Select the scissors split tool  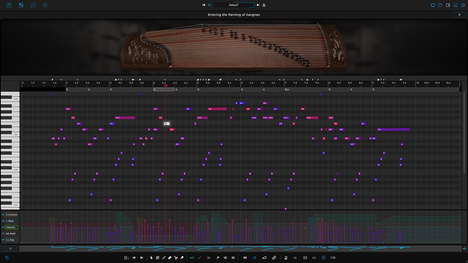[x=176, y=258]
